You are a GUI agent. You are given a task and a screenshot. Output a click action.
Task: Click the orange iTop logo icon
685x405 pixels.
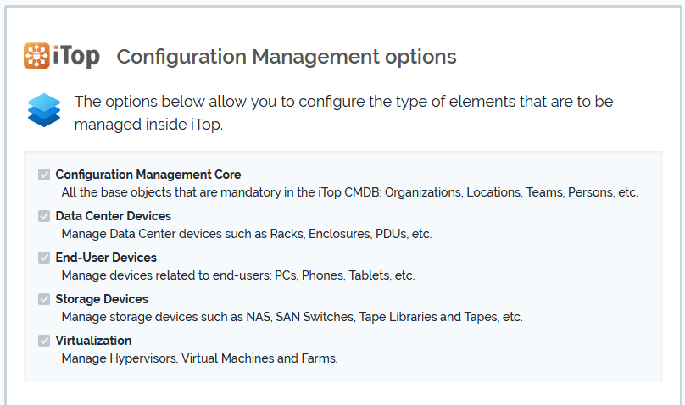(36, 56)
